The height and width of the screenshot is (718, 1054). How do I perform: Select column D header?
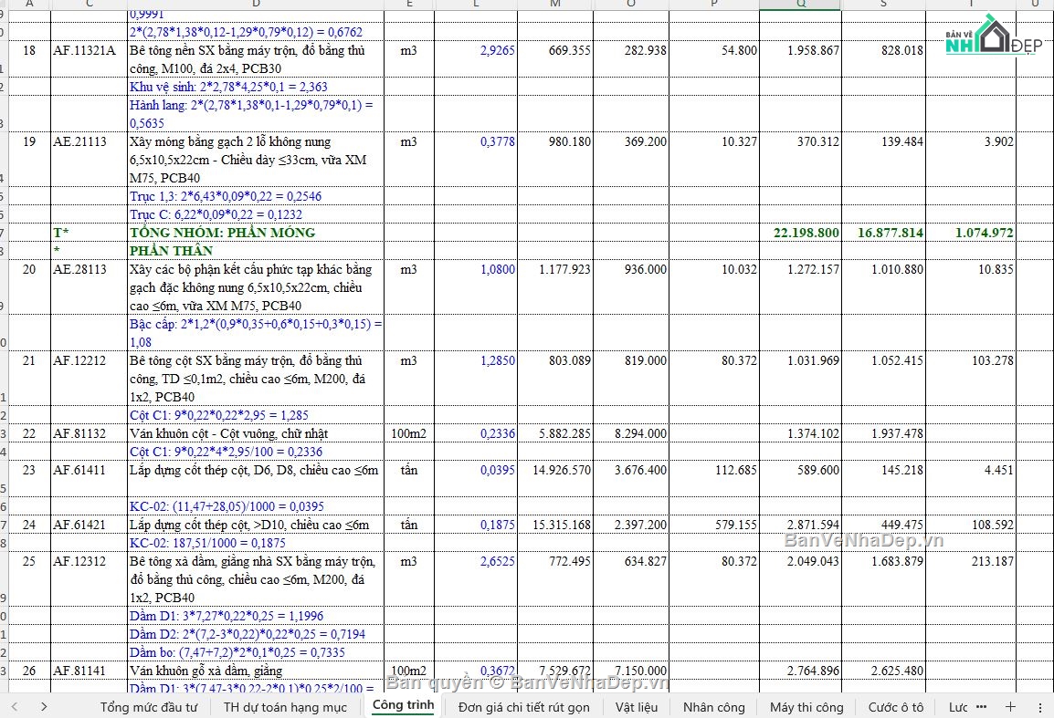click(255, 5)
